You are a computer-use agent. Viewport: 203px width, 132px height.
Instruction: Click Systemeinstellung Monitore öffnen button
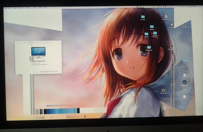click(x=49, y=71)
